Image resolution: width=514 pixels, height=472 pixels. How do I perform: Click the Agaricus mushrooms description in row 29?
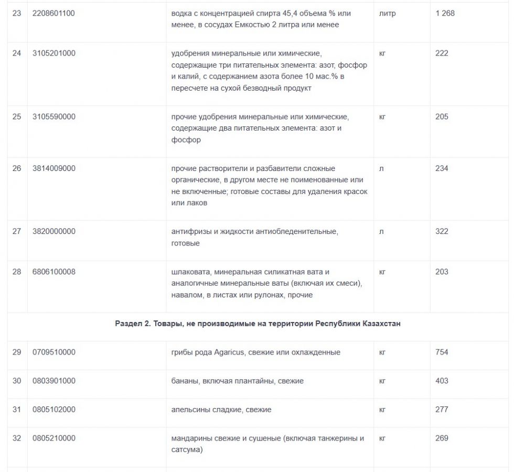tap(255, 352)
